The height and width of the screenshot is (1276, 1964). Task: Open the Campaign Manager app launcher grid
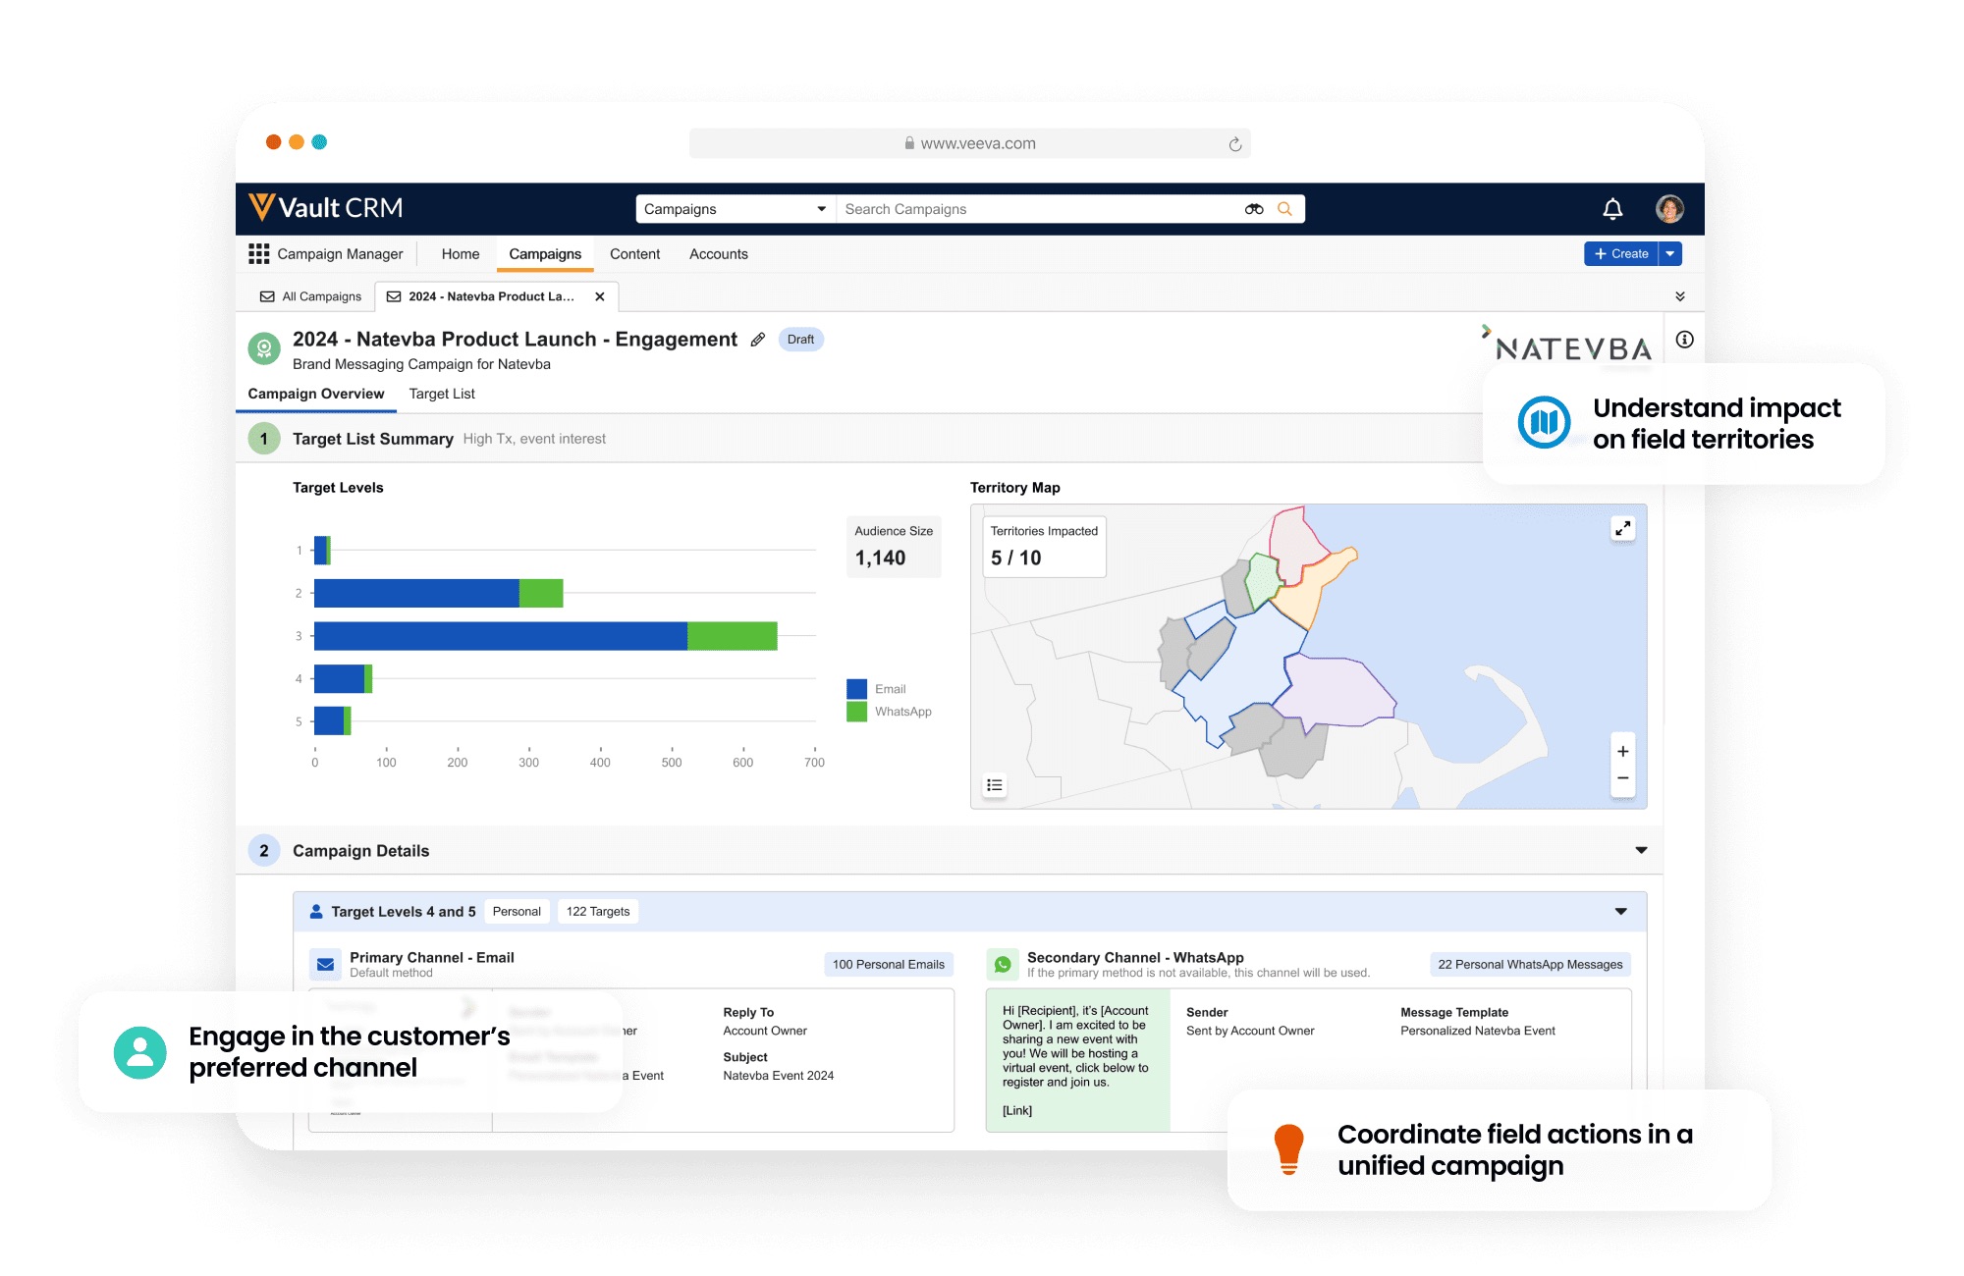259,253
